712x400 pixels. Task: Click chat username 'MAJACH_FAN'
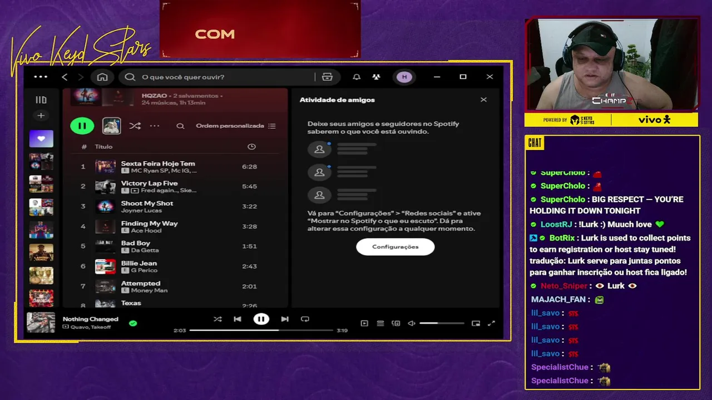(558, 299)
